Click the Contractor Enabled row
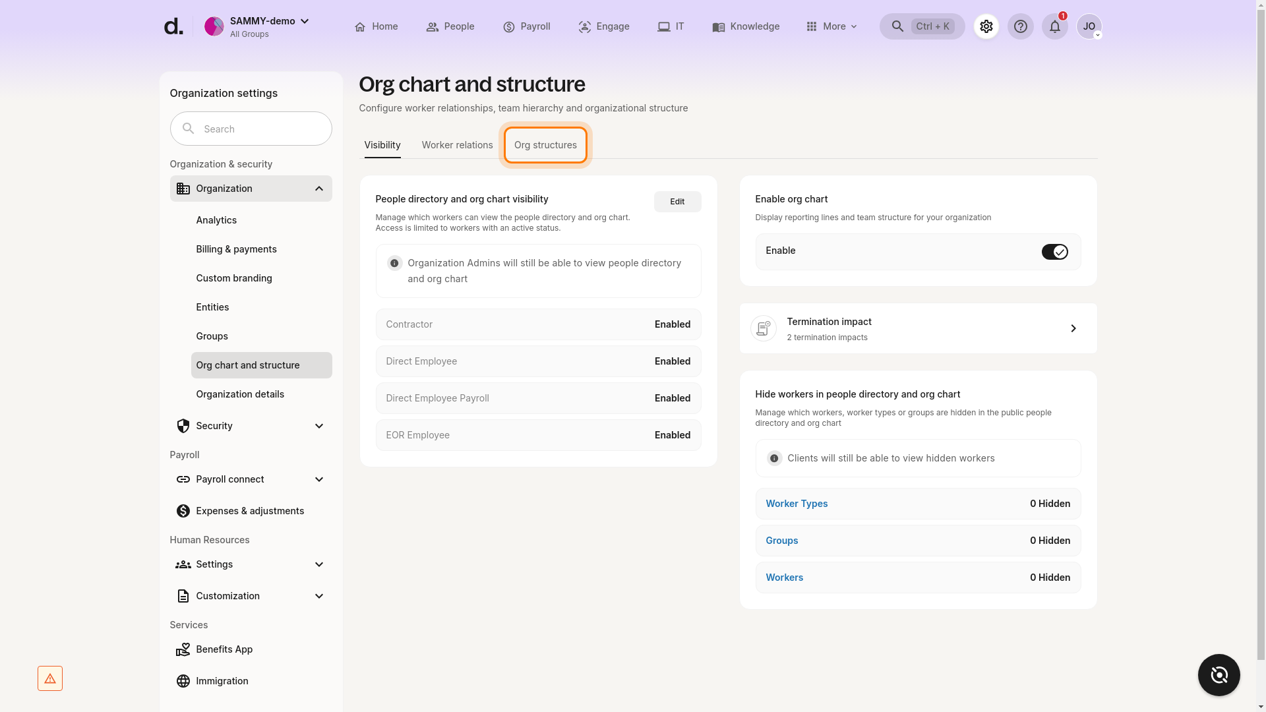The image size is (1266, 712). coord(538,324)
